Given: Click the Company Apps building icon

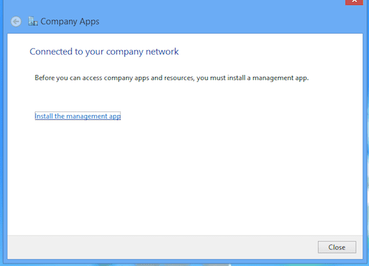Looking at the screenshot, I should [32, 21].
